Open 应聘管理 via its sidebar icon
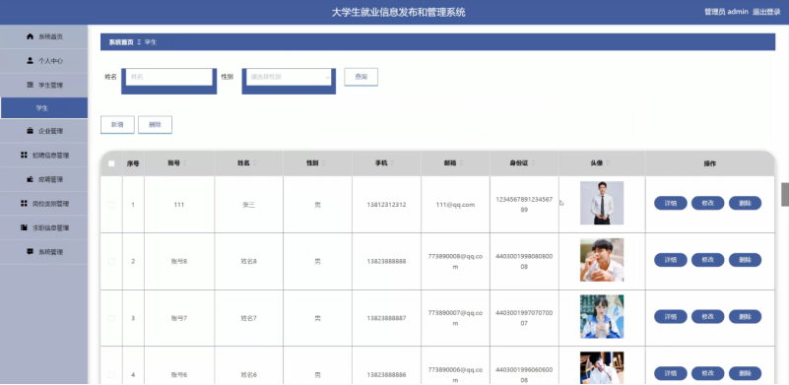The image size is (789, 385). tap(31, 179)
